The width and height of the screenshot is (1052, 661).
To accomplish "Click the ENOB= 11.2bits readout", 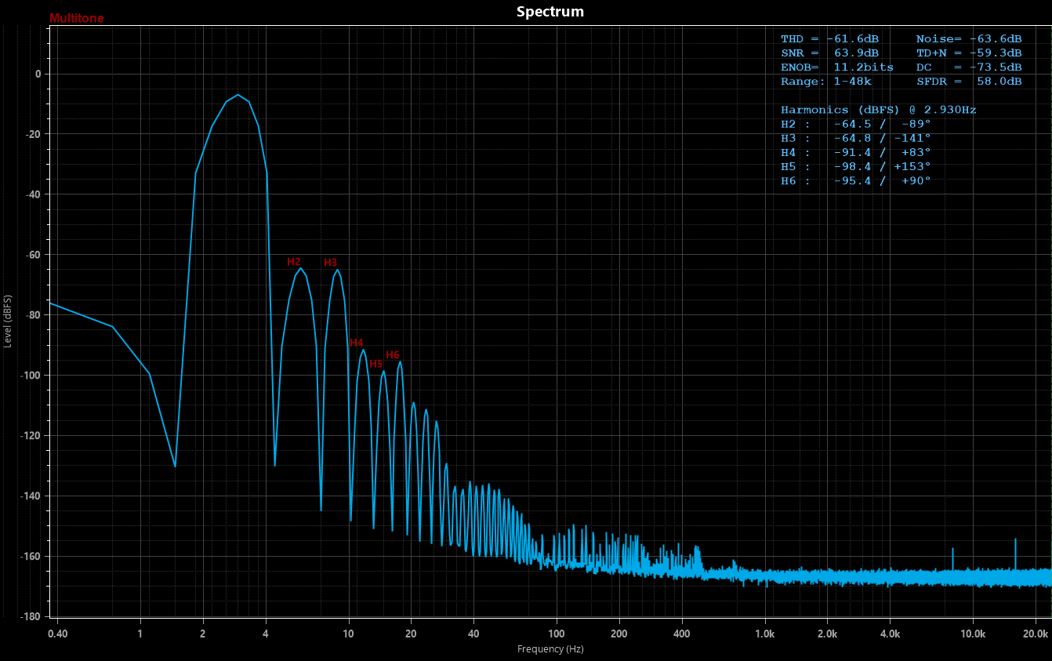I will coord(836,67).
